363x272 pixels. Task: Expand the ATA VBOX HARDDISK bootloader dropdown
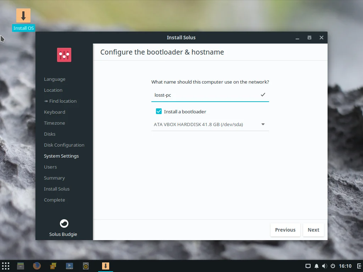coord(210,124)
